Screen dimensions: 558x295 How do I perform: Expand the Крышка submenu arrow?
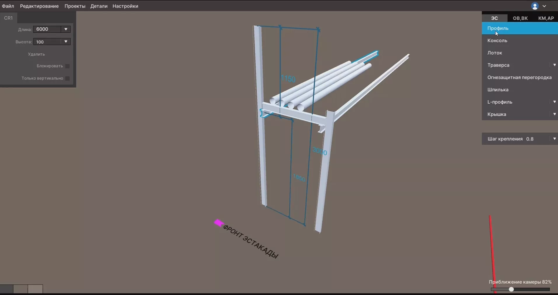[x=554, y=114]
